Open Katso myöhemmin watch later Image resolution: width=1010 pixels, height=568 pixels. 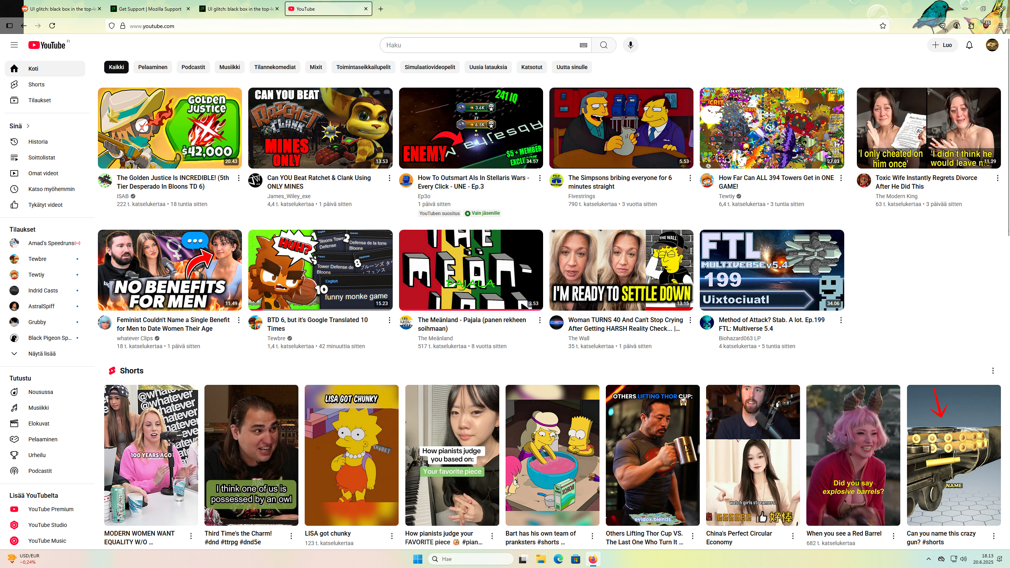[x=45, y=189]
